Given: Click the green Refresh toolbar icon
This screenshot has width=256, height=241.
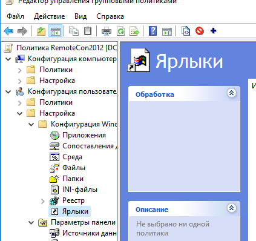Looking at the screenshot, I should point(120,31).
